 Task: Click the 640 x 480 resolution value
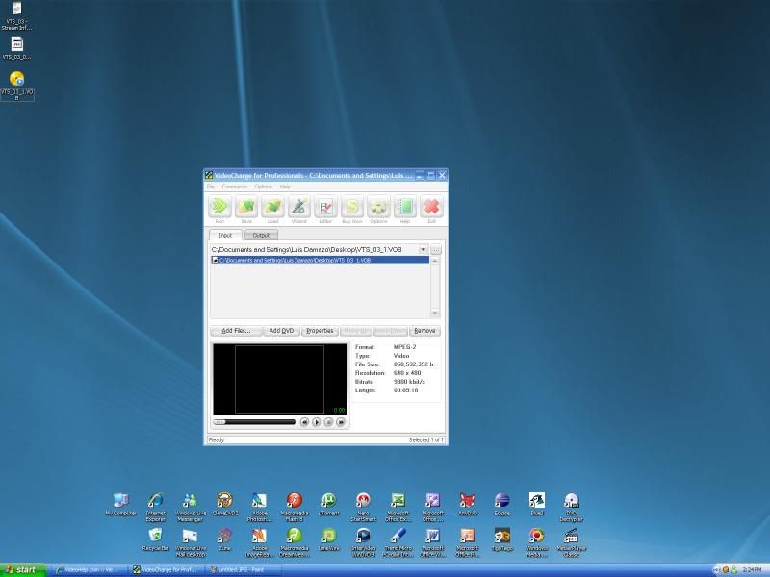click(x=407, y=373)
